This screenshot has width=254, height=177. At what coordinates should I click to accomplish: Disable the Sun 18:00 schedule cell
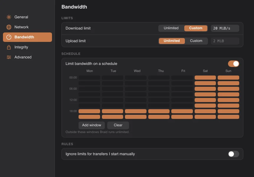click(x=228, y=111)
